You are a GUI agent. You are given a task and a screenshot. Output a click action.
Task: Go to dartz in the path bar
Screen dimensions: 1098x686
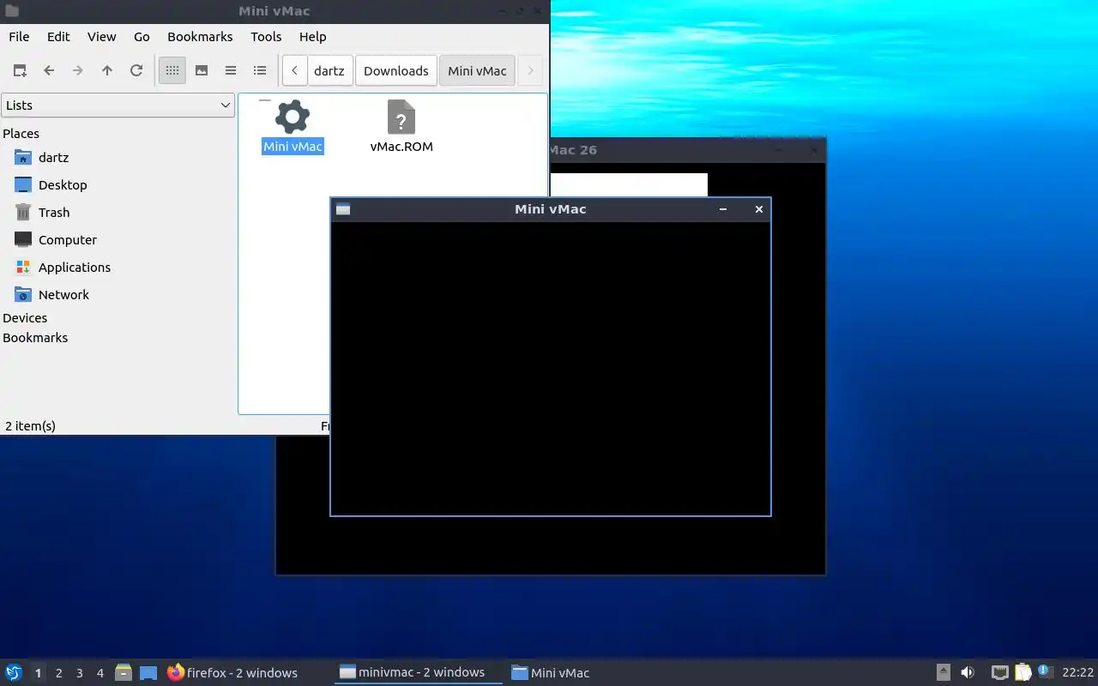(x=329, y=70)
